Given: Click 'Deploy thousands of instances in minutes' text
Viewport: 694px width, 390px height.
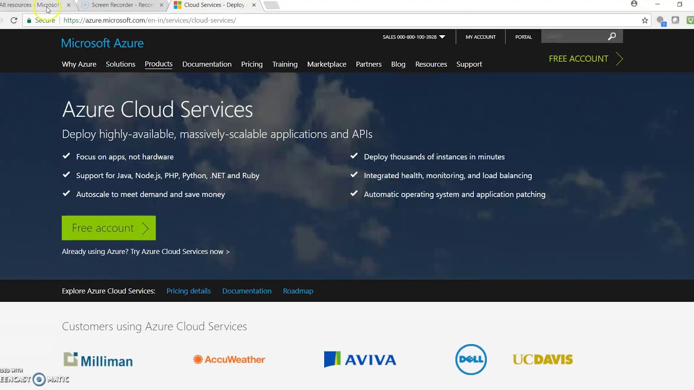Looking at the screenshot, I should click(434, 157).
